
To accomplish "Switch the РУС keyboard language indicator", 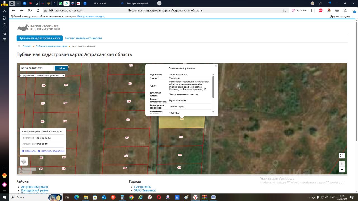I will click(333, 197).
